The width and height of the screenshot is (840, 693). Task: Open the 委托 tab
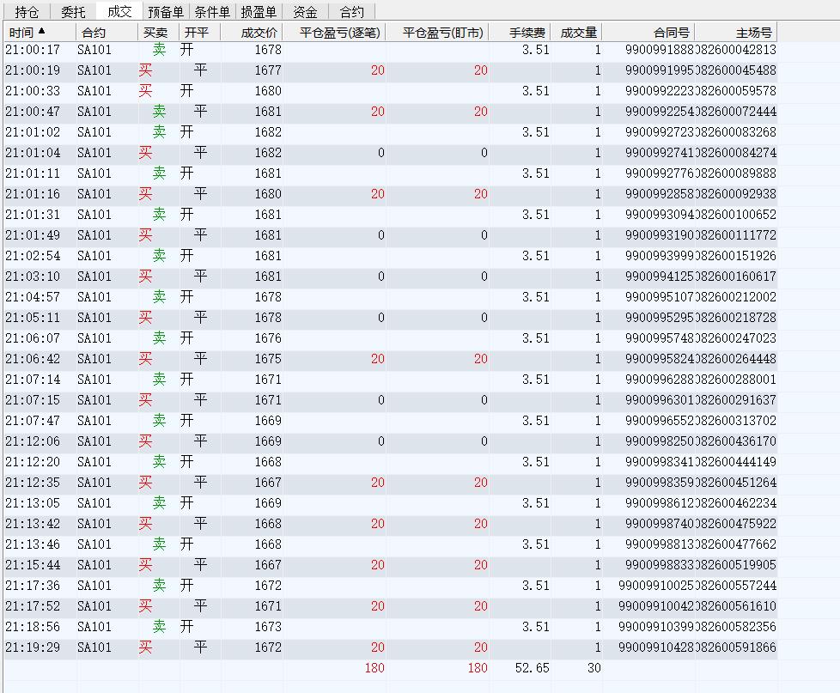(x=73, y=12)
